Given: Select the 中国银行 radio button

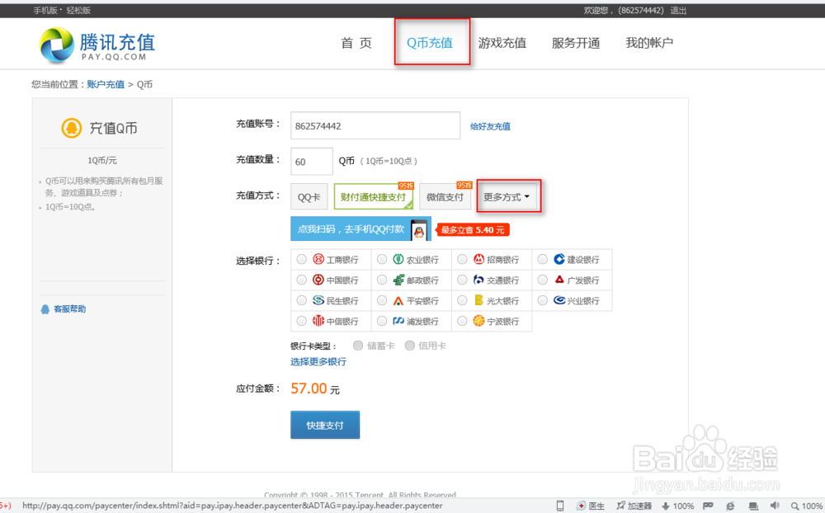Looking at the screenshot, I should point(301,280).
